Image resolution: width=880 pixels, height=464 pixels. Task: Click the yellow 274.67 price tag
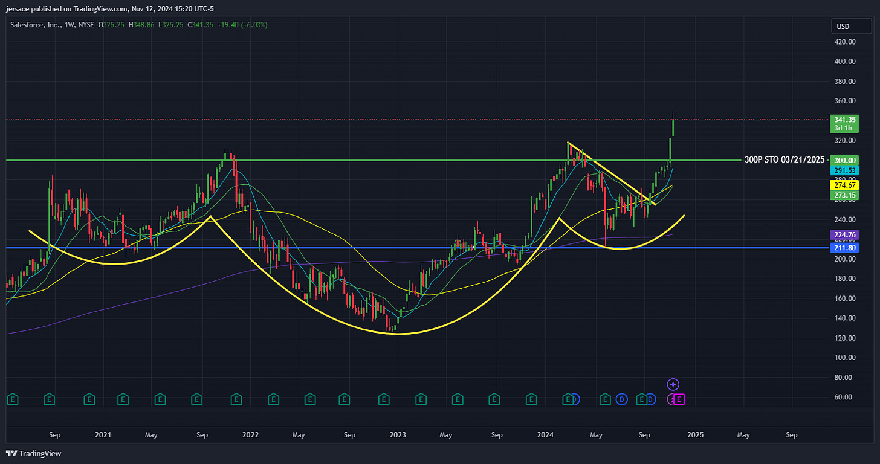(843, 185)
